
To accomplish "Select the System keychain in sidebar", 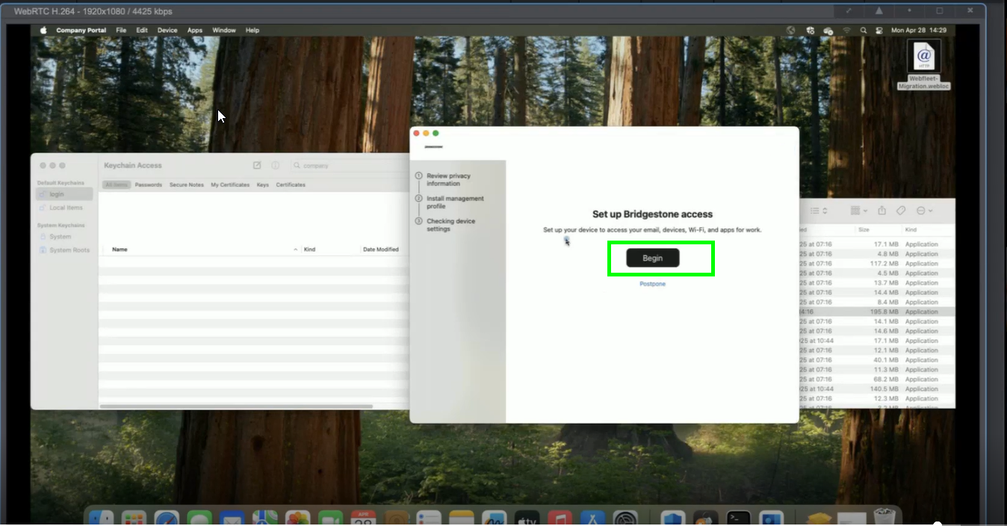I will [65, 237].
